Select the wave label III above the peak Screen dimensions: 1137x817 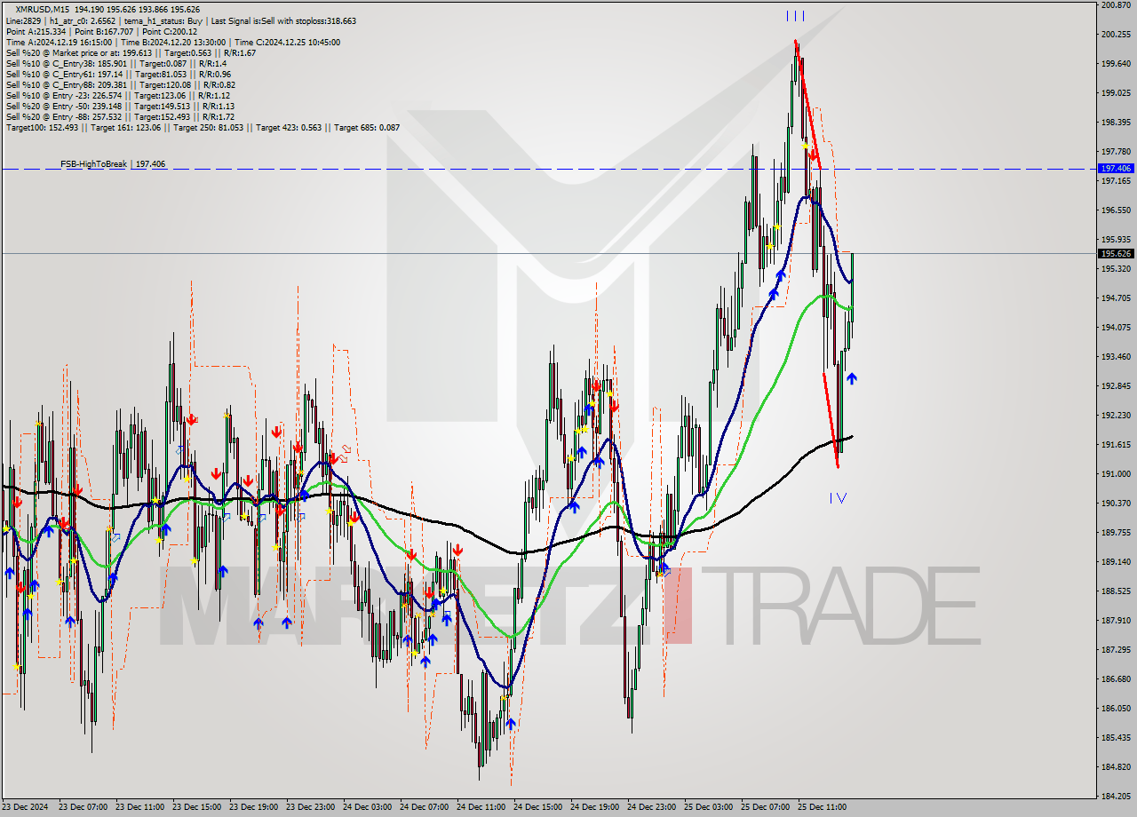click(x=795, y=16)
